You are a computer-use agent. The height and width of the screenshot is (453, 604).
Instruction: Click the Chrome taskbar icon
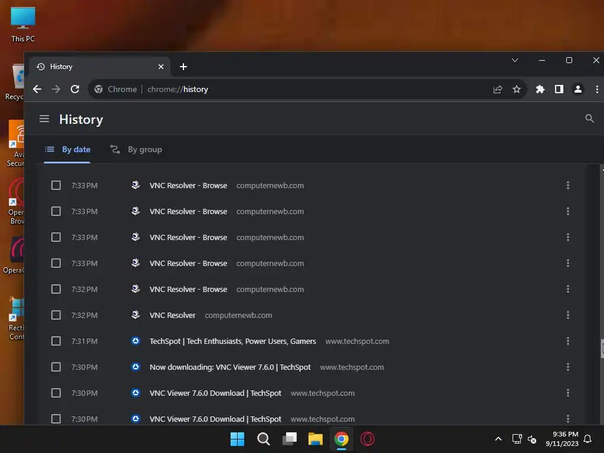pyautogui.click(x=342, y=439)
